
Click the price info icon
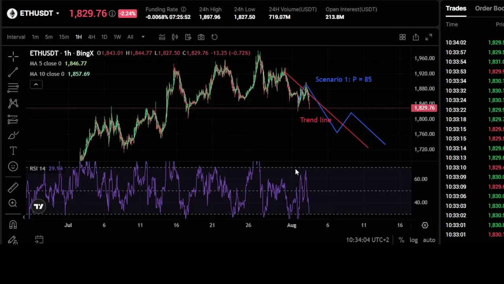tap(112, 14)
